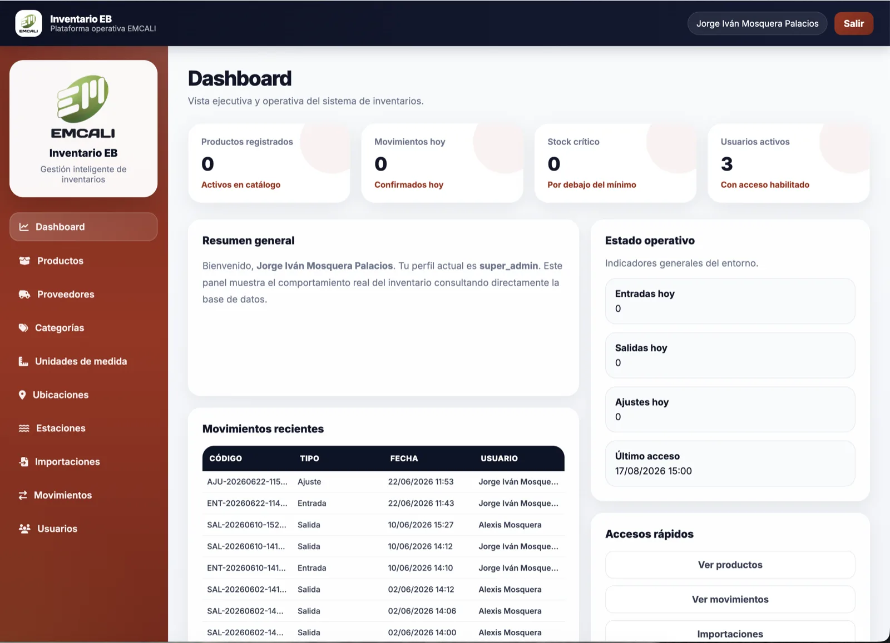Click the Ajustes hoy indicator box
Image resolution: width=890 pixels, height=643 pixels.
730,409
